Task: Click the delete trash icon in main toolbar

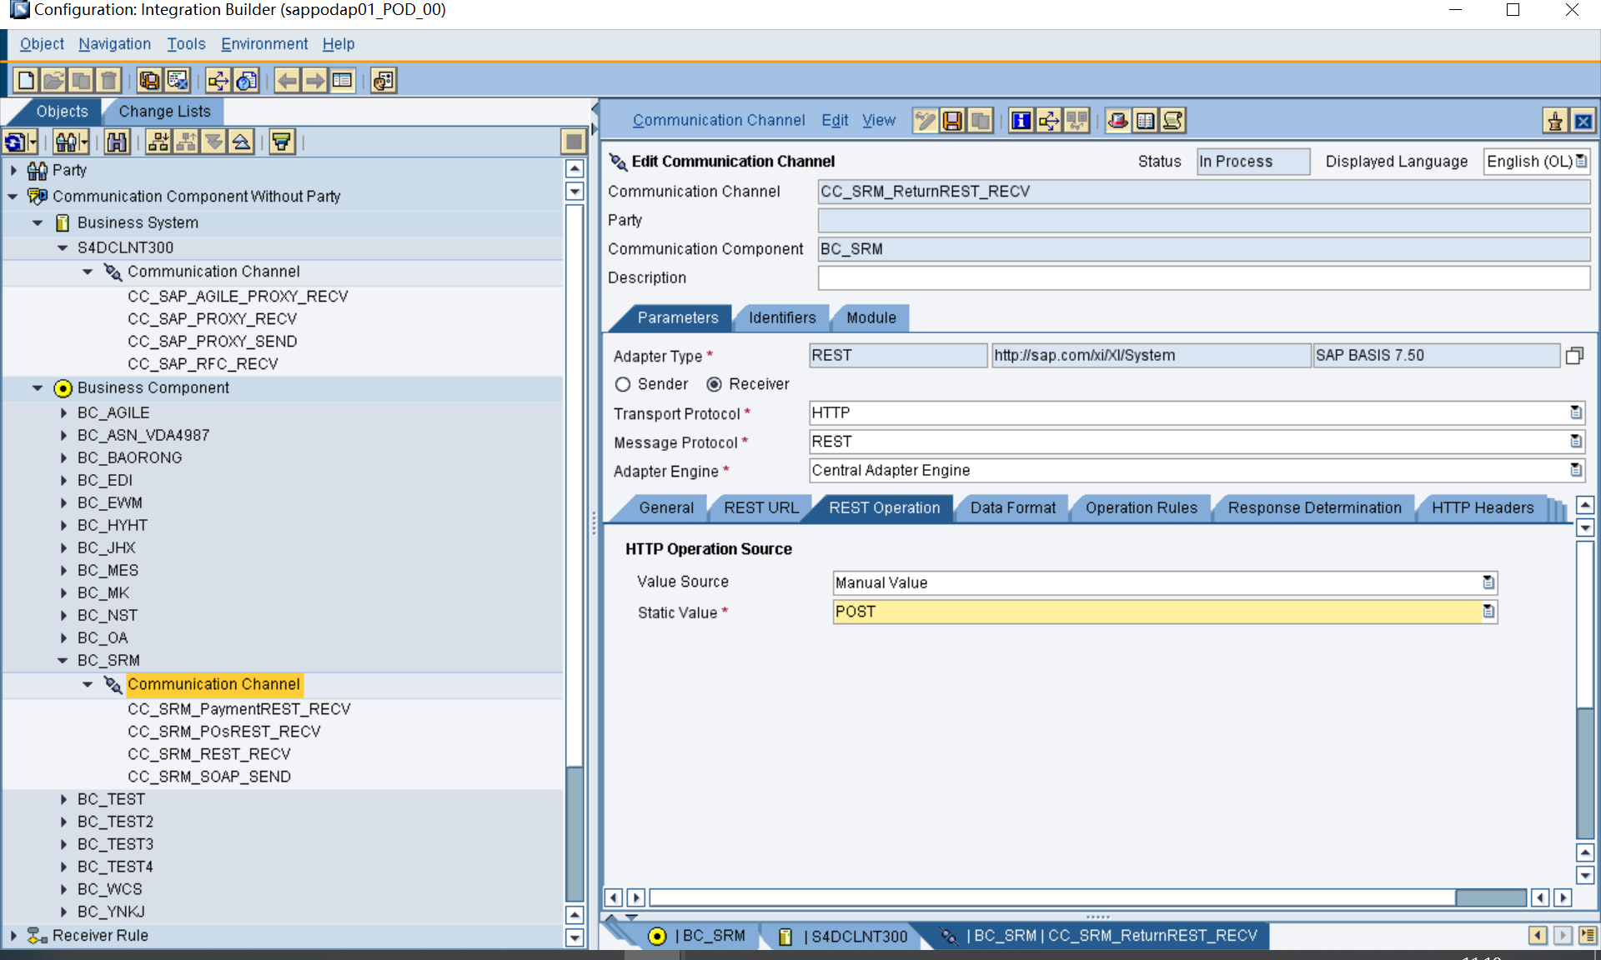Action: tap(108, 81)
